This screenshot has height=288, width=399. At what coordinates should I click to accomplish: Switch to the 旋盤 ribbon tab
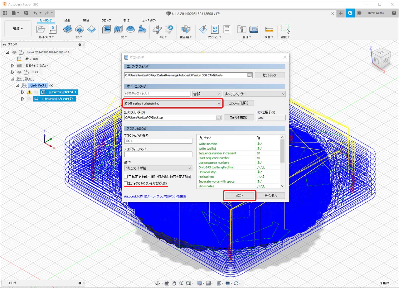(67, 20)
